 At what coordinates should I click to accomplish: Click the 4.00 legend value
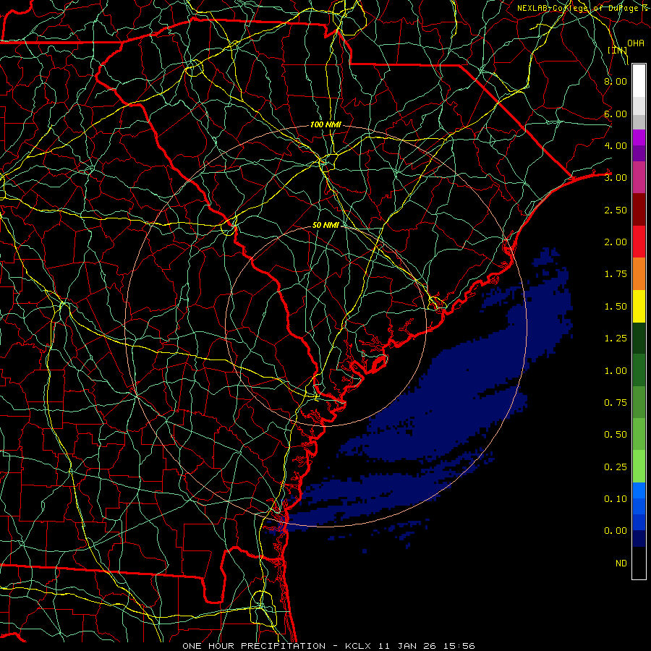(x=616, y=145)
